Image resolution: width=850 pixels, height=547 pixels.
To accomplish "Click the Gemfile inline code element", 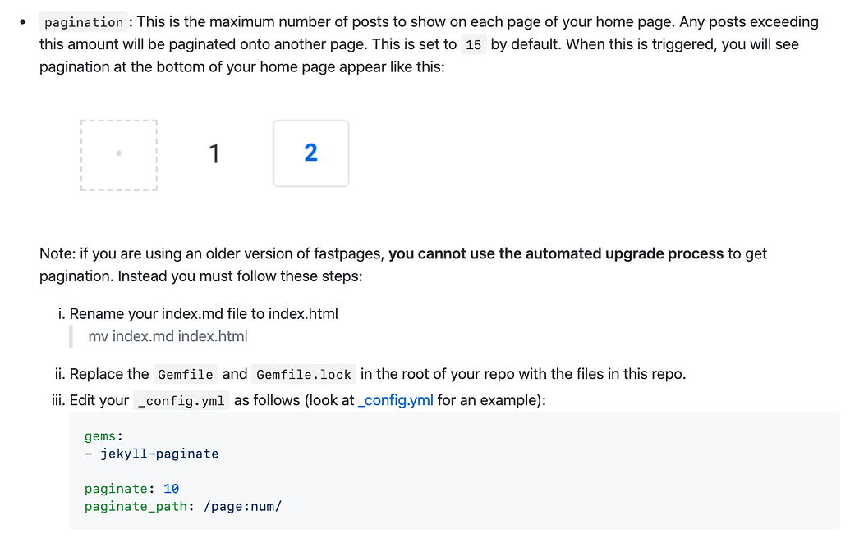I will click(x=185, y=374).
